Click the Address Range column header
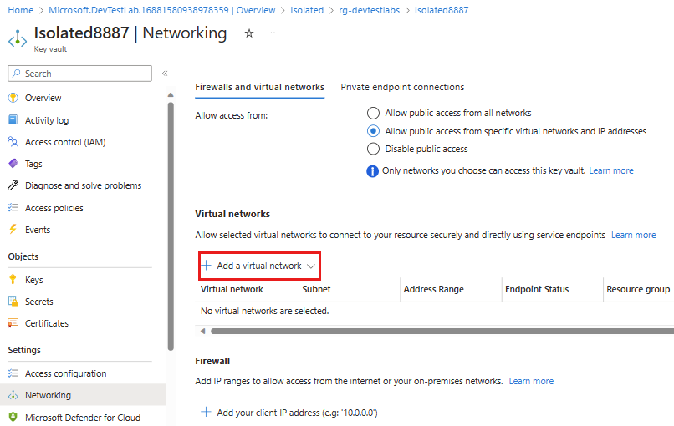Viewport: 674px width, 426px height. point(434,289)
